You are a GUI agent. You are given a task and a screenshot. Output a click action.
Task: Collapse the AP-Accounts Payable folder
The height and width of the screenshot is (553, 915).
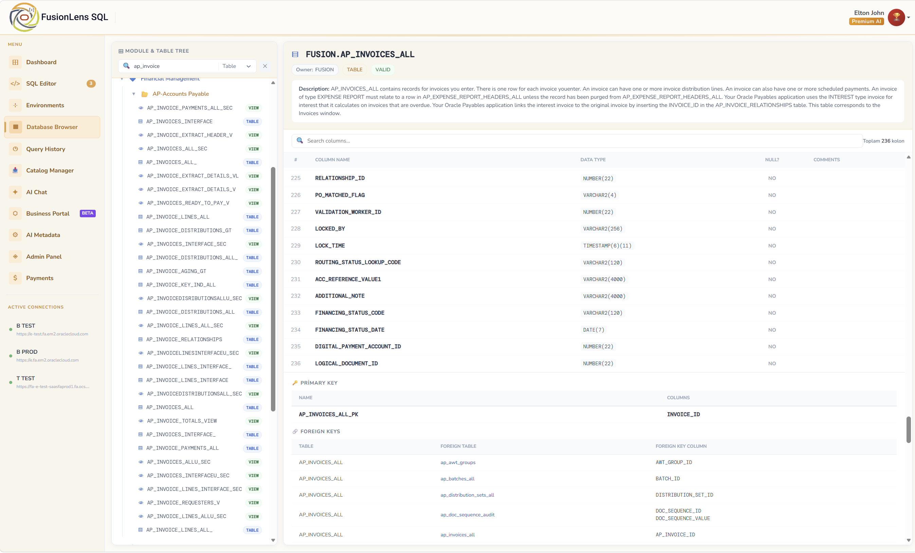coord(134,94)
